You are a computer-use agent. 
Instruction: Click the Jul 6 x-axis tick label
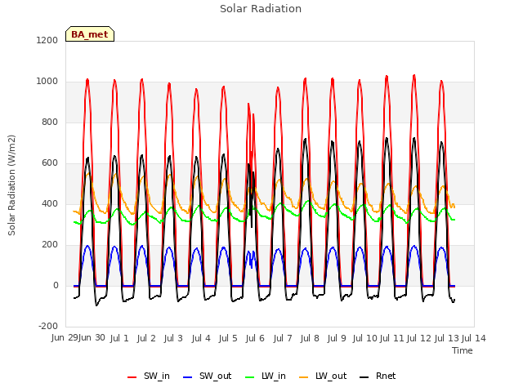(x=255, y=338)
